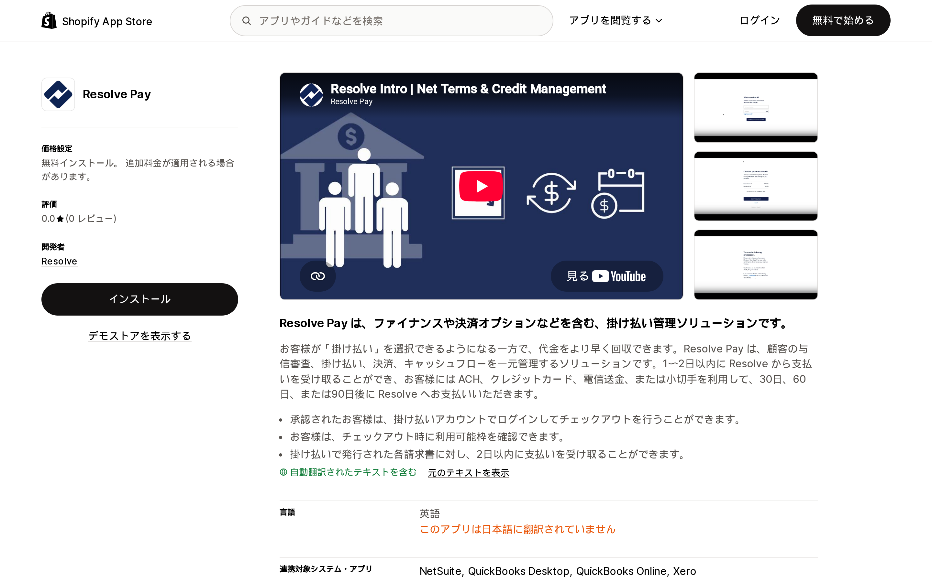Click the star rating icon
The height and width of the screenshot is (582, 932).
point(60,219)
